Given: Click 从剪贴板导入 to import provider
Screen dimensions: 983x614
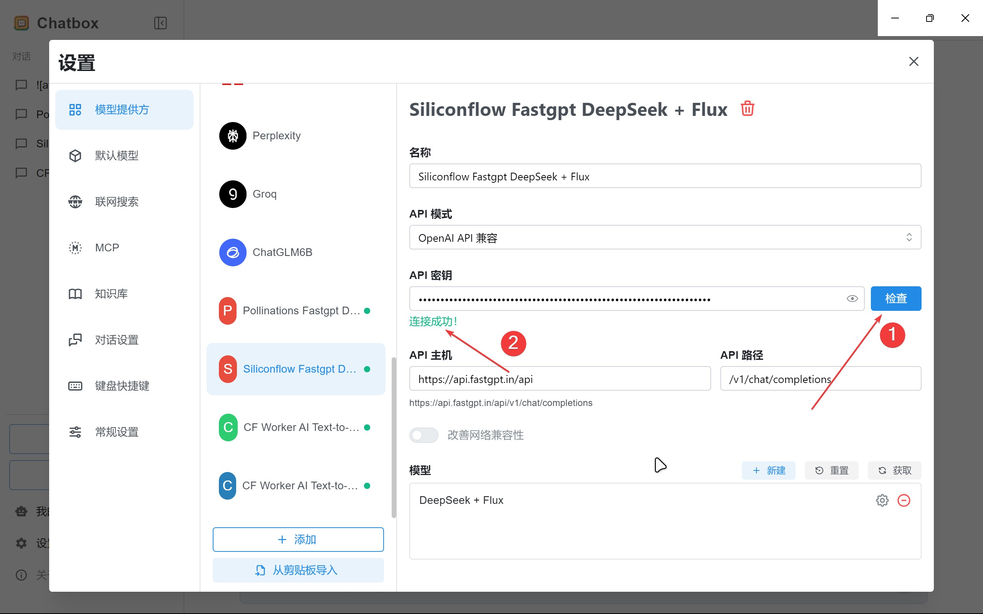Looking at the screenshot, I should tap(298, 570).
